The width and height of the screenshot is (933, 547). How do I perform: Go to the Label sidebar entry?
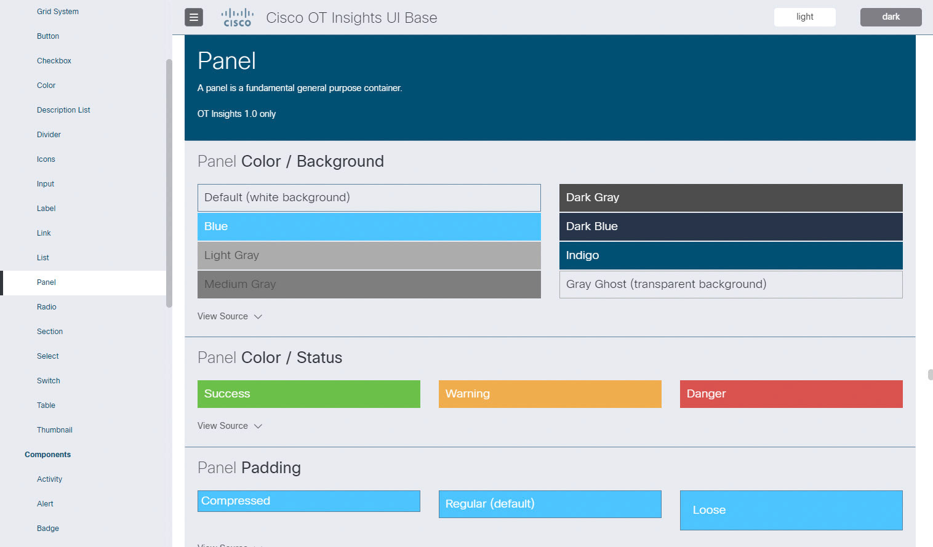pyautogui.click(x=46, y=209)
